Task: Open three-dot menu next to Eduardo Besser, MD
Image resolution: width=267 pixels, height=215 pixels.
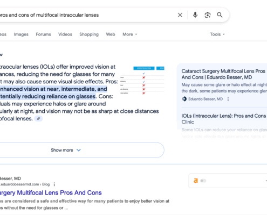Action: (x=228, y=99)
